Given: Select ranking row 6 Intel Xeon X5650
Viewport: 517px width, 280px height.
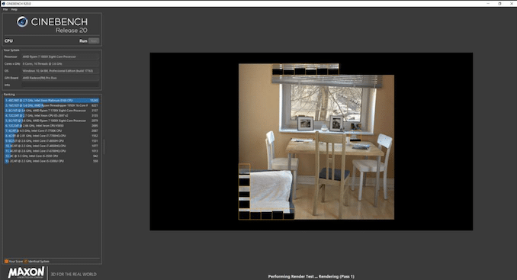Looking at the screenshot, I should click(51, 126).
